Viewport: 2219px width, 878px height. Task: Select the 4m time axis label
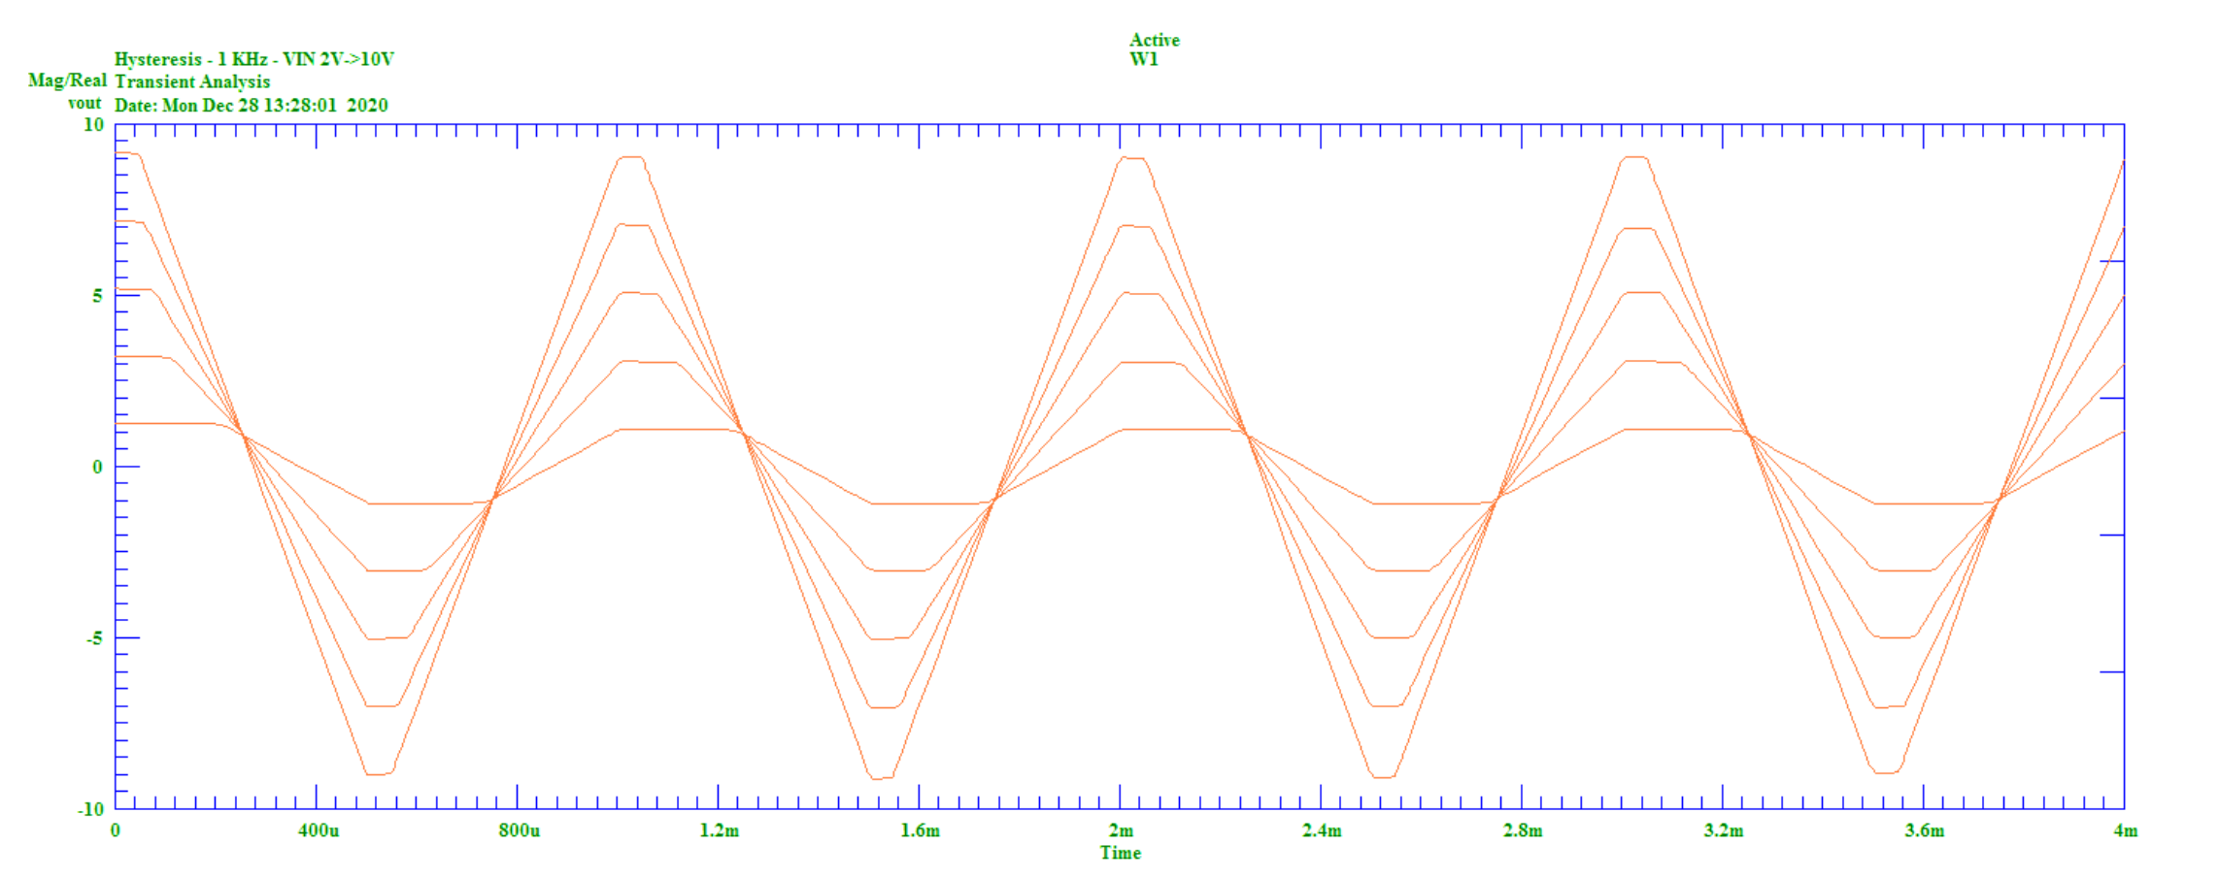coord(2125,830)
